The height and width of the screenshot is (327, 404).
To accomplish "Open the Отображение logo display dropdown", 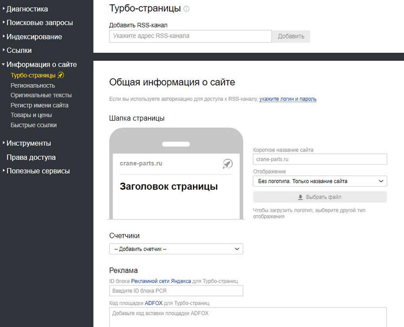I will pos(320,181).
